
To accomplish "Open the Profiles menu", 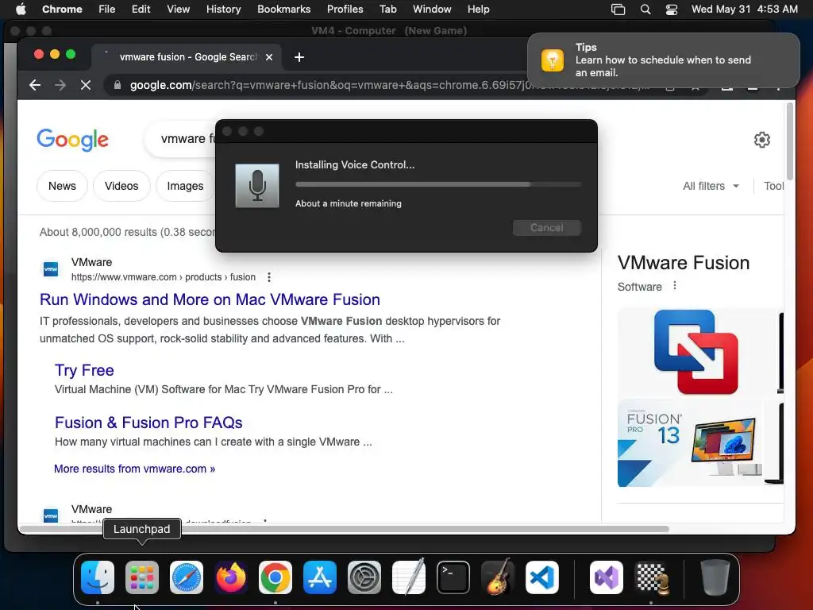I will (x=345, y=10).
